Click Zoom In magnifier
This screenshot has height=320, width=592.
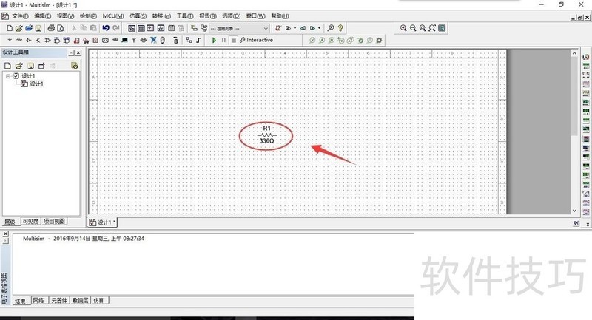click(x=403, y=28)
